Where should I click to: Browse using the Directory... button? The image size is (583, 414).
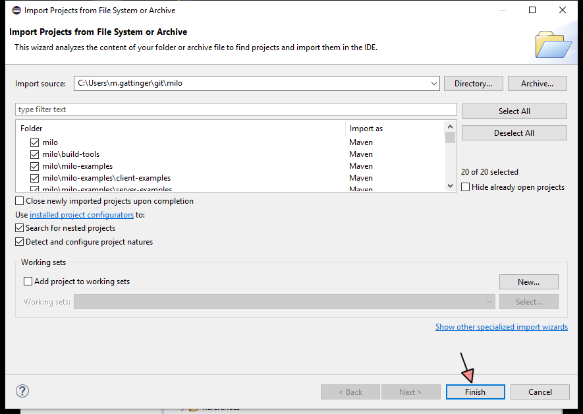point(473,84)
